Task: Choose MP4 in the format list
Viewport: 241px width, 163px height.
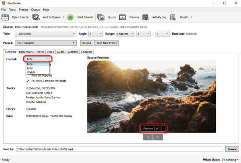Action: (38, 64)
